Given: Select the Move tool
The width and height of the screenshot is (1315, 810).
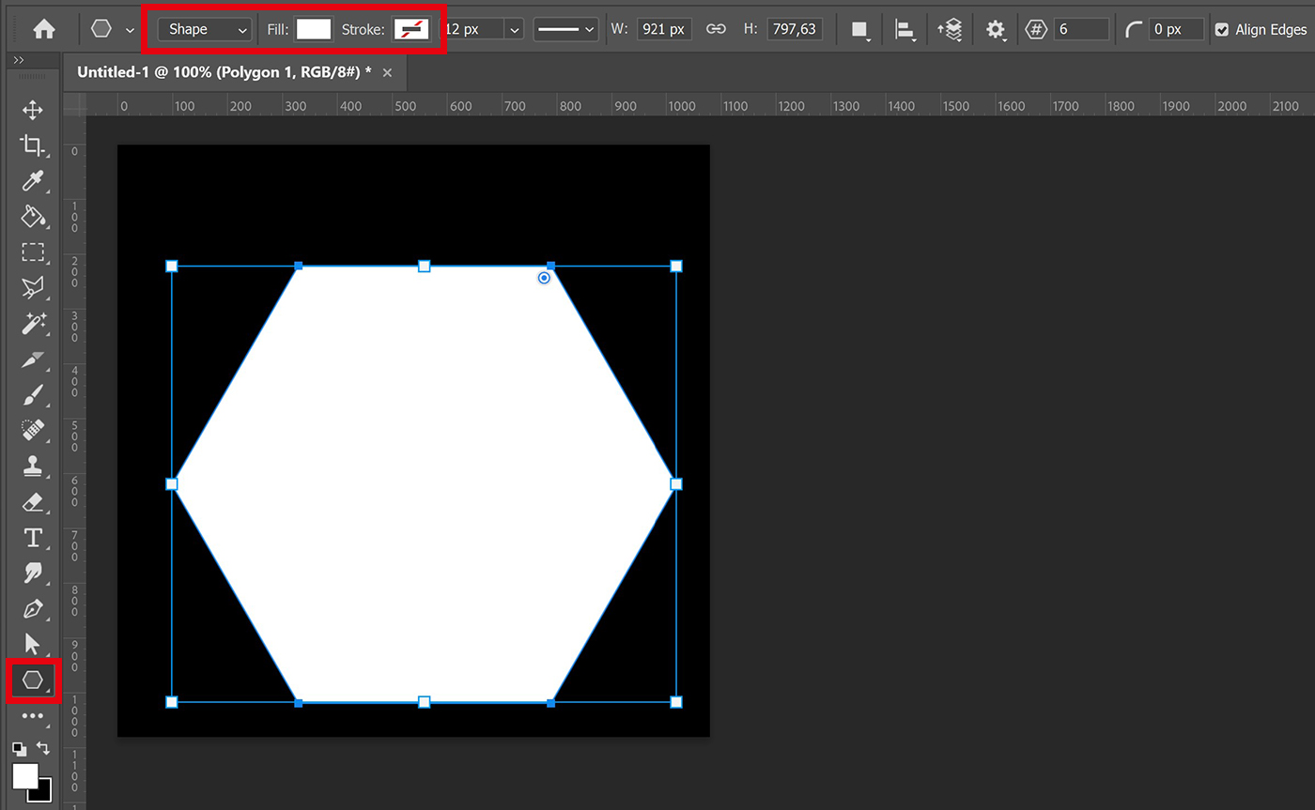Looking at the screenshot, I should point(33,110).
